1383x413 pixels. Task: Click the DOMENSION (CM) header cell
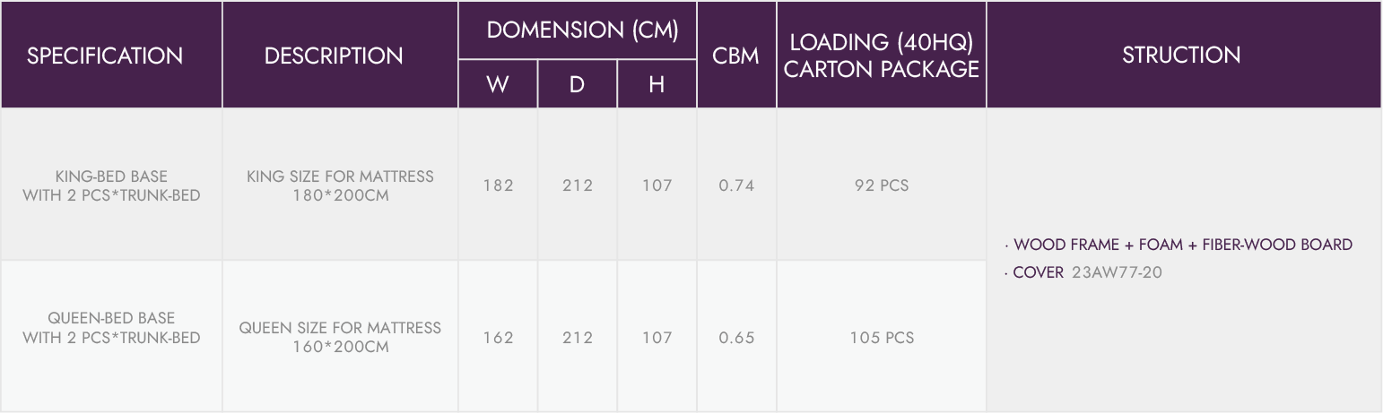578,30
